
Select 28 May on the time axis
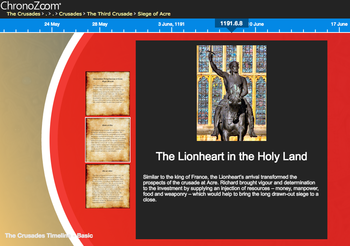coord(100,24)
